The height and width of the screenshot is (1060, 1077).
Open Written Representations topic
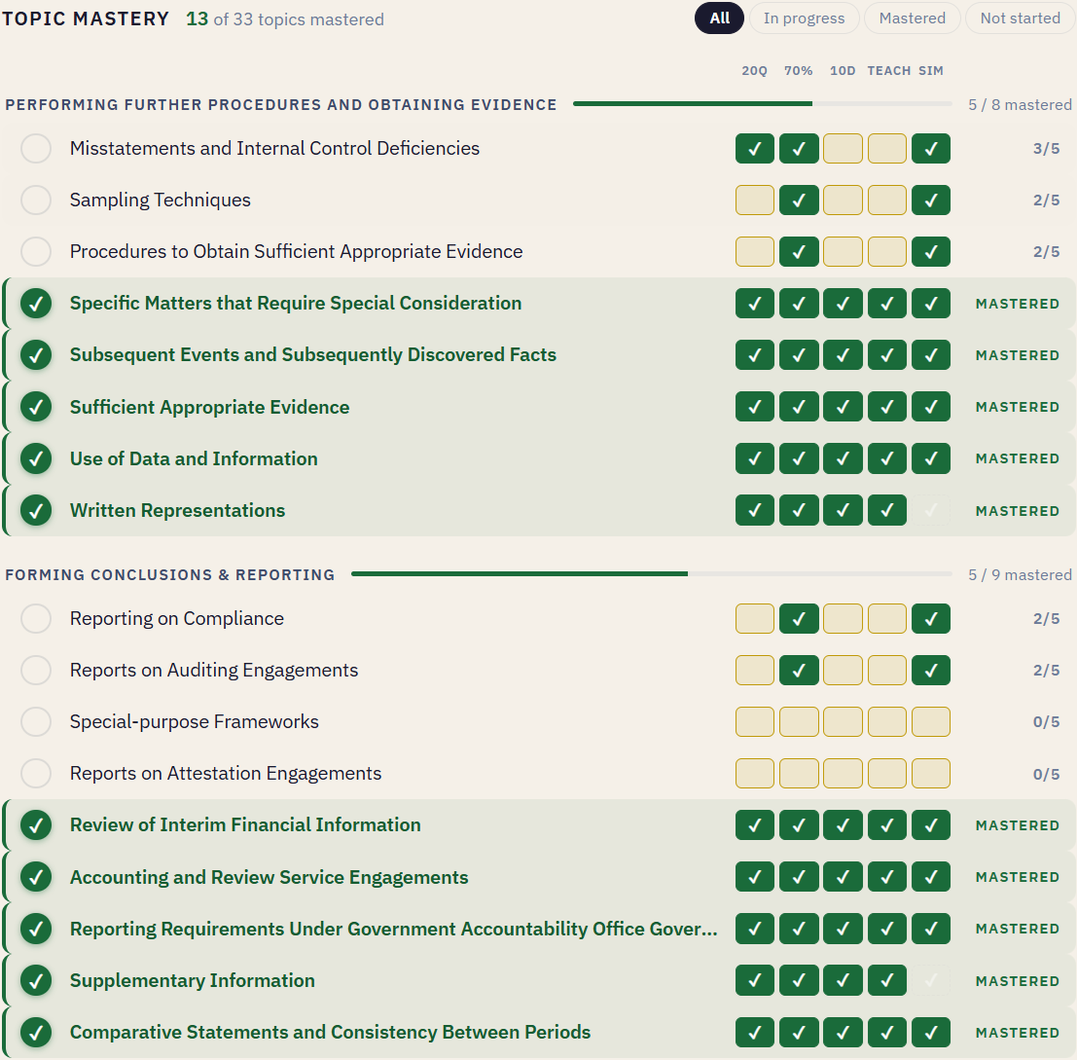click(x=177, y=510)
